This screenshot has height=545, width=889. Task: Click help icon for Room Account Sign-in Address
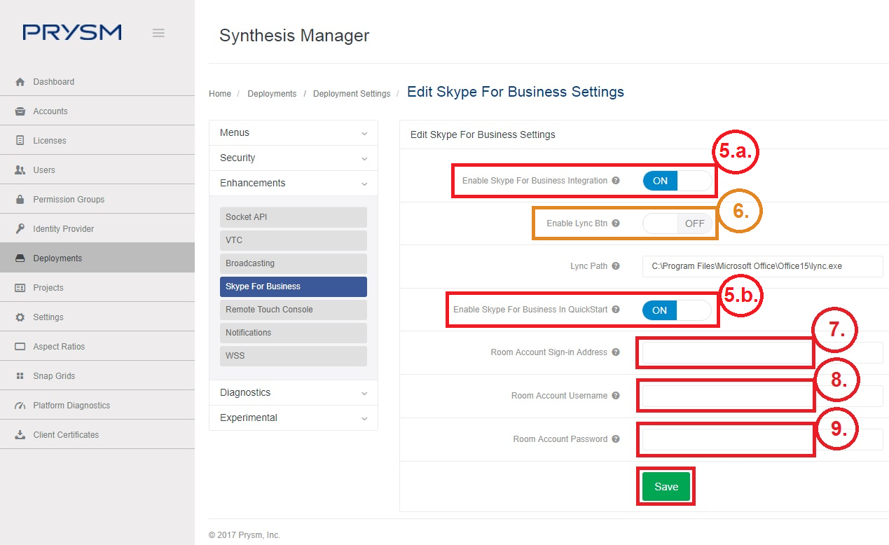click(616, 352)
